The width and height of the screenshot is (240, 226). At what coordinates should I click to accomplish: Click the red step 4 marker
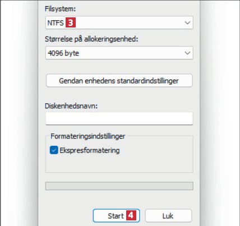[131, 215]
